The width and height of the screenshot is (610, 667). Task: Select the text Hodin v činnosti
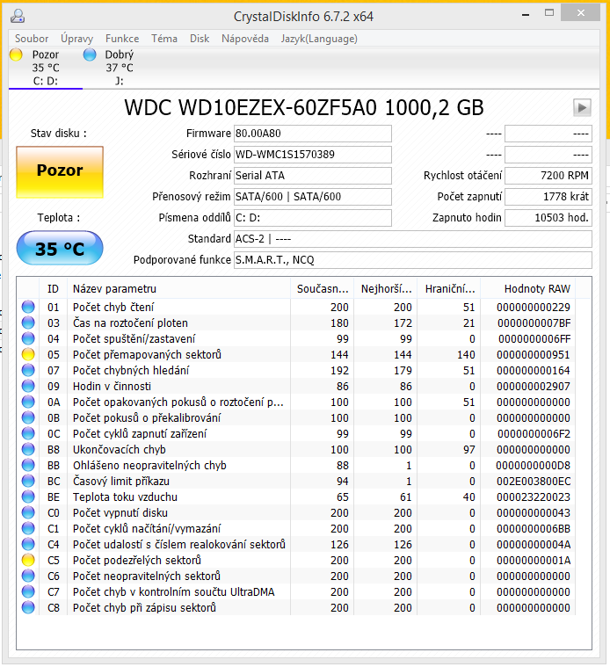click(112, 387)
